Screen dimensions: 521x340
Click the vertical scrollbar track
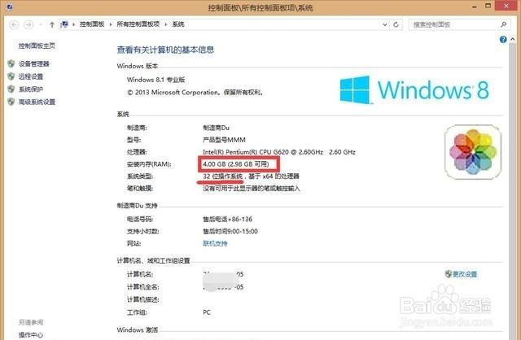(x=513, y=190)
